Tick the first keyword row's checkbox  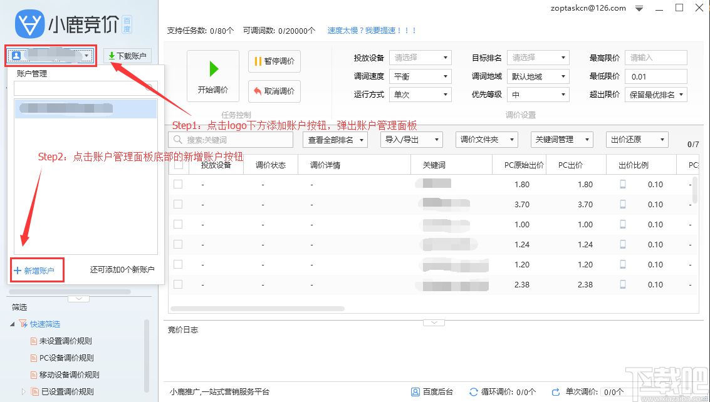pos(177,184)
